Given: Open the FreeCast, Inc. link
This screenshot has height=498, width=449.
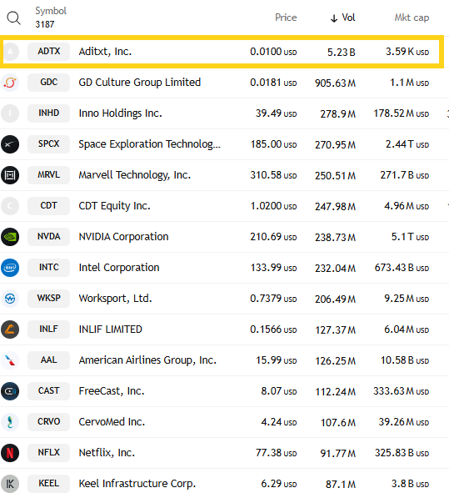Looking at the screenshot, I should (112, 391).
